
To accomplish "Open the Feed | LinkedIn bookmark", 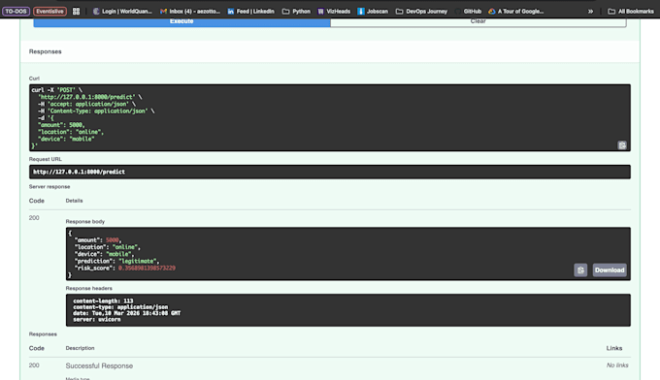I will click(250, 12).
